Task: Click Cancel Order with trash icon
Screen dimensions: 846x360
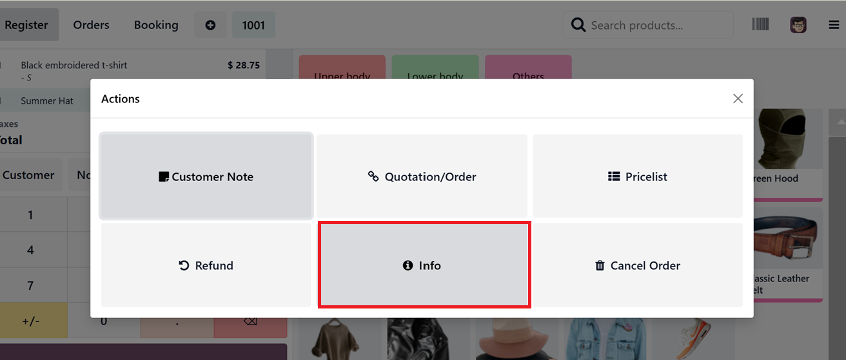Action: pos(638,265)
